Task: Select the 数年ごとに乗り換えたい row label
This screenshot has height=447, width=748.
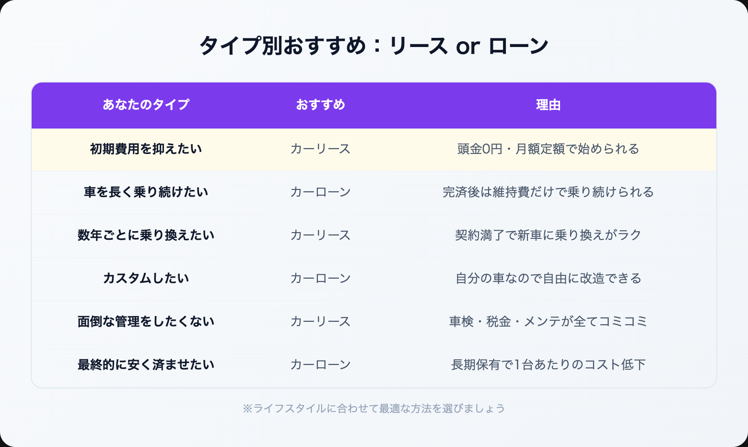Action: tap(146, 235)
